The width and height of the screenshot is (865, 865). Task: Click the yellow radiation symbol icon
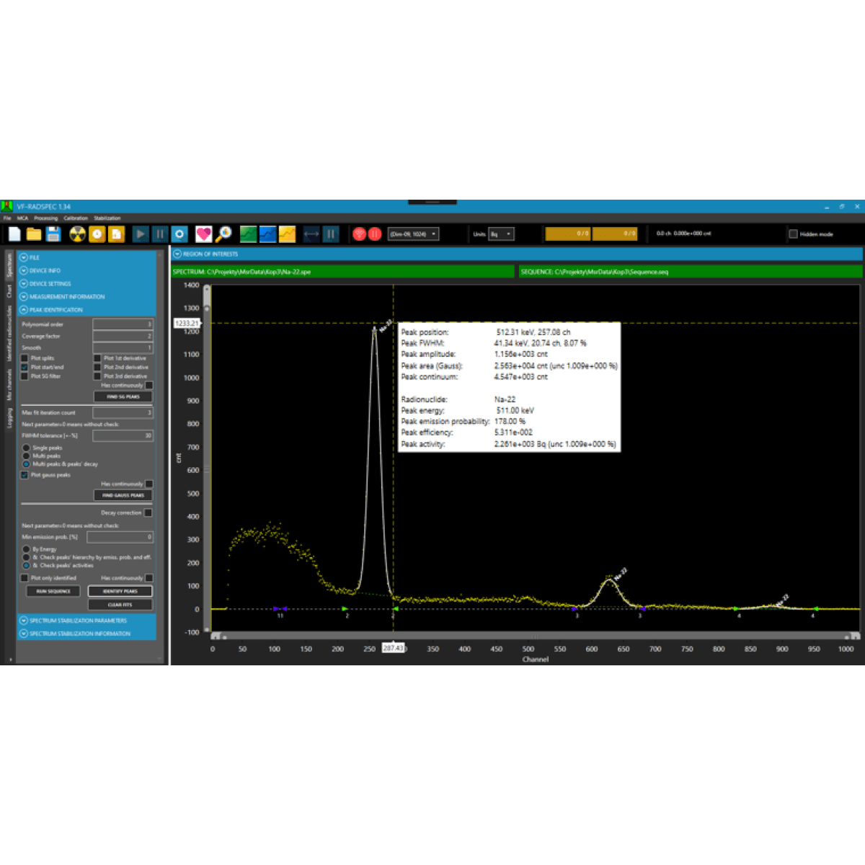click(x=77, y=234)
